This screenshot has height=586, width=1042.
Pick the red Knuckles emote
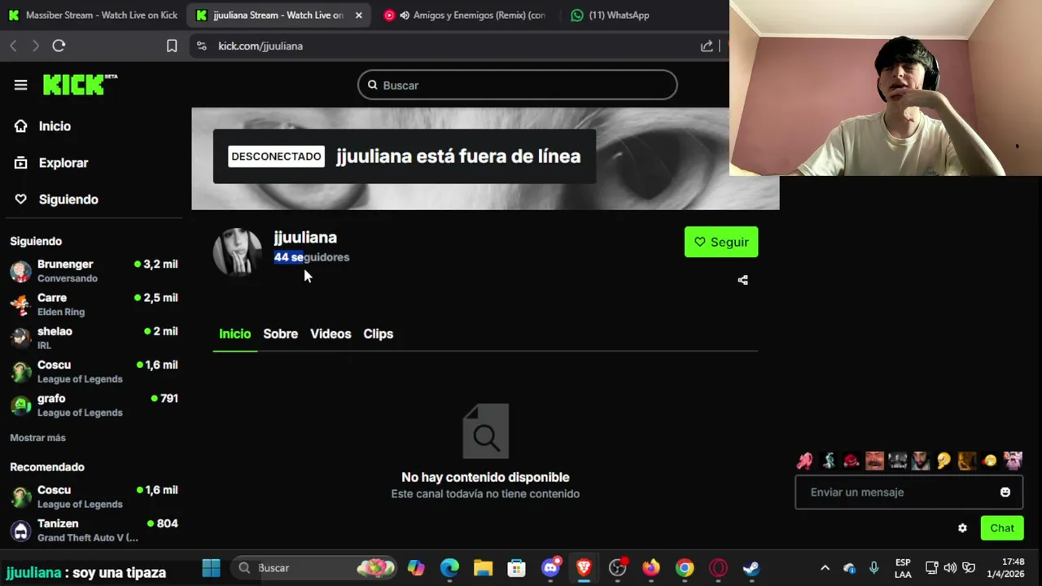(852, 461)
